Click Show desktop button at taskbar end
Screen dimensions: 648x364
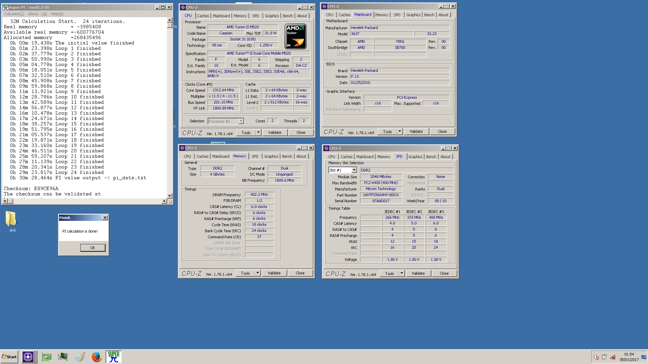pyautogui.click(x=644, y=357)
